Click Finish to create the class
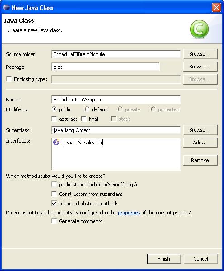This screenshot has height=271, width=224. (x=164, y=259)
